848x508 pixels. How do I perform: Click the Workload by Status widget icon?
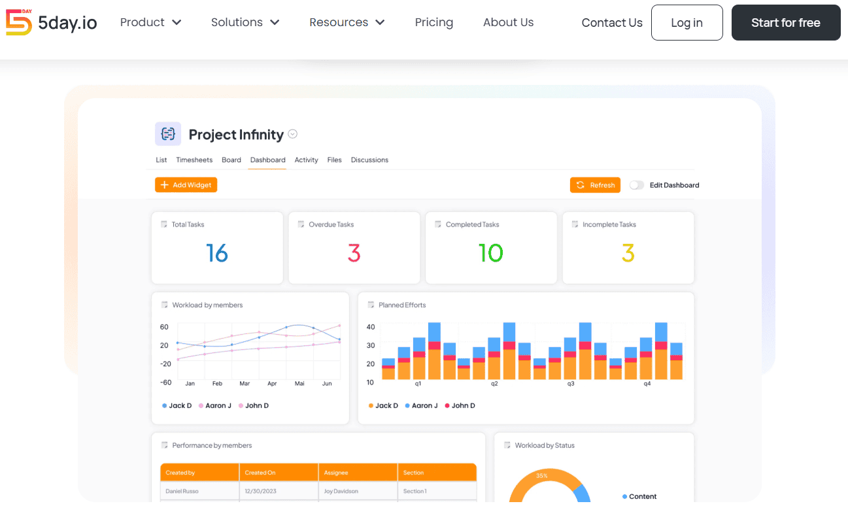coord(507,445)
